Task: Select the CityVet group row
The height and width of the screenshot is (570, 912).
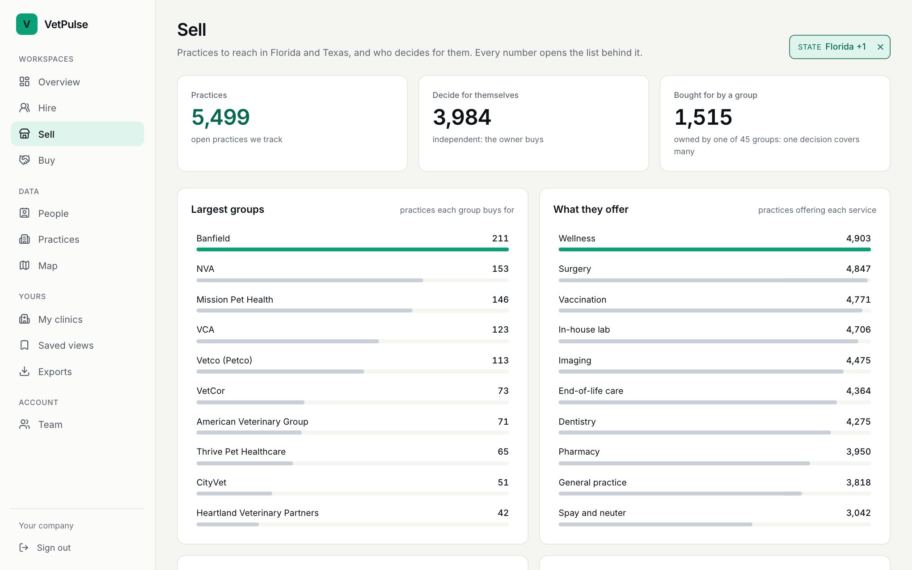Action: tap(352, 487)
